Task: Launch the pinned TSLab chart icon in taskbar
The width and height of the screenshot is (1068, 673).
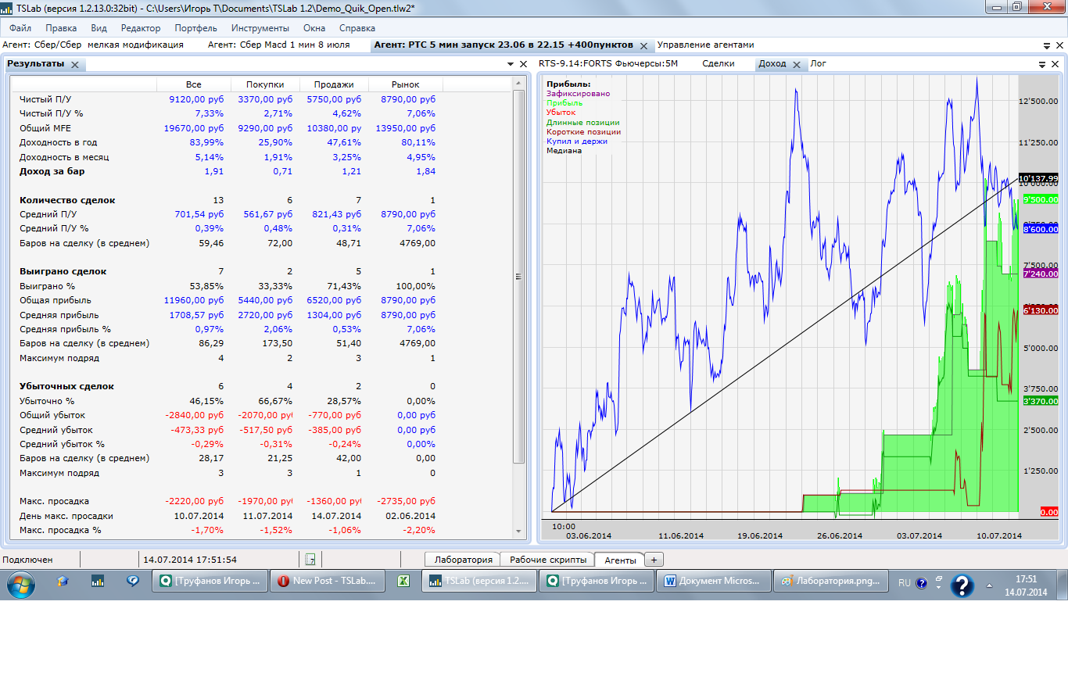Action: coord(98,582)
